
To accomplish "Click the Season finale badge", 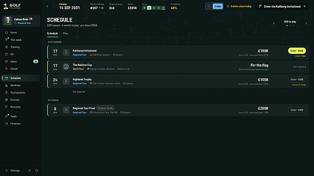I will click(x=105, y=108).
